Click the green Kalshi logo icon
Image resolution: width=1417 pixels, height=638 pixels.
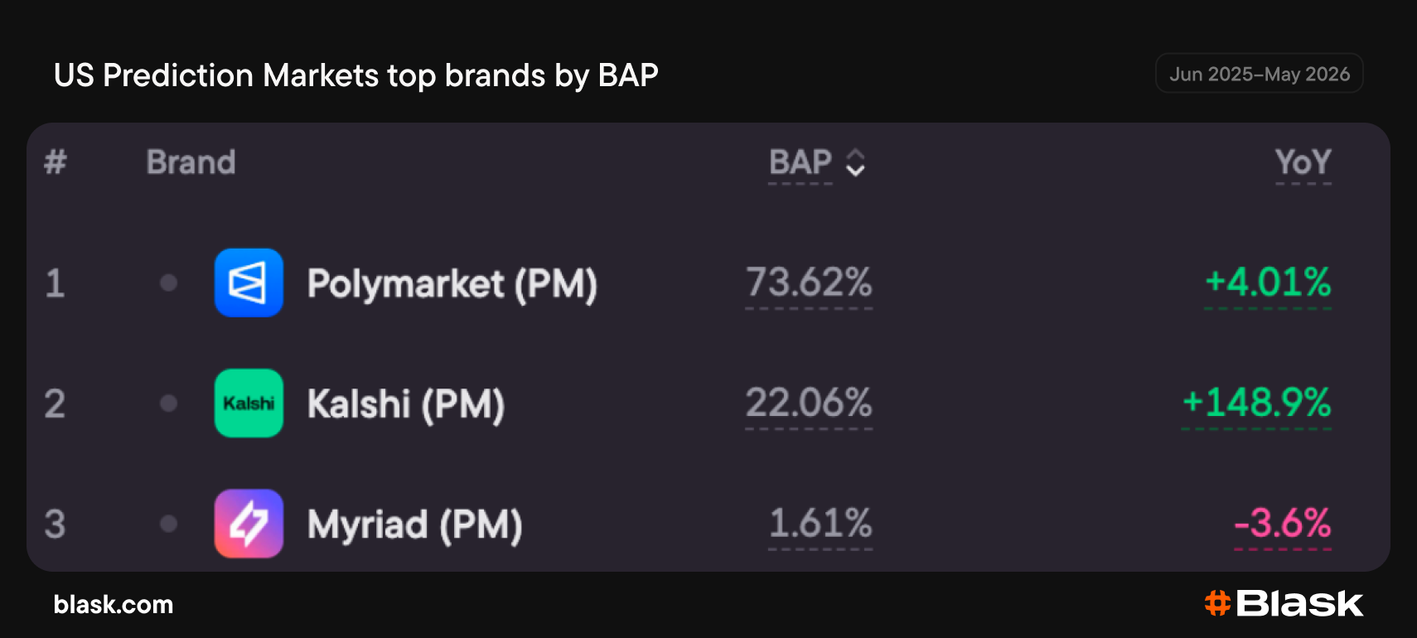pos(249,404)
